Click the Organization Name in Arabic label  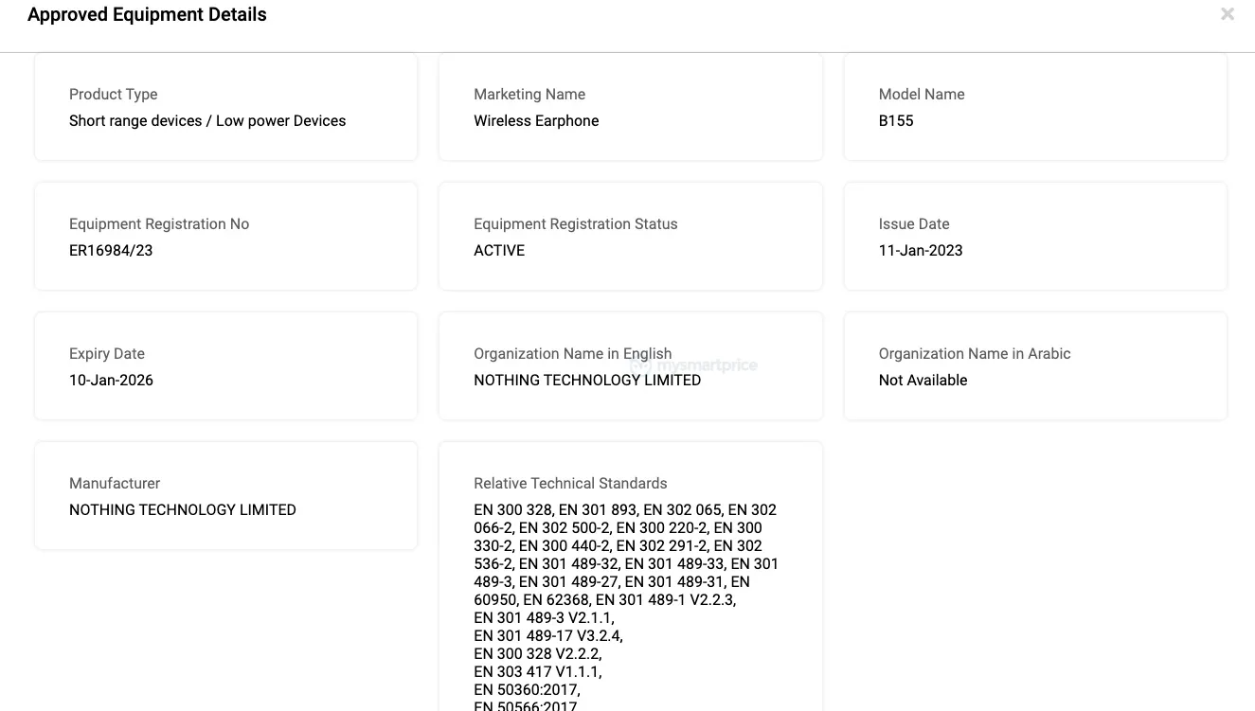point(975,353)
